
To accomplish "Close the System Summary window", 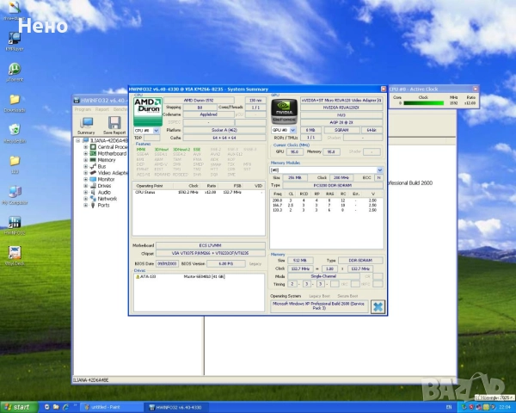I will point(384,89).
